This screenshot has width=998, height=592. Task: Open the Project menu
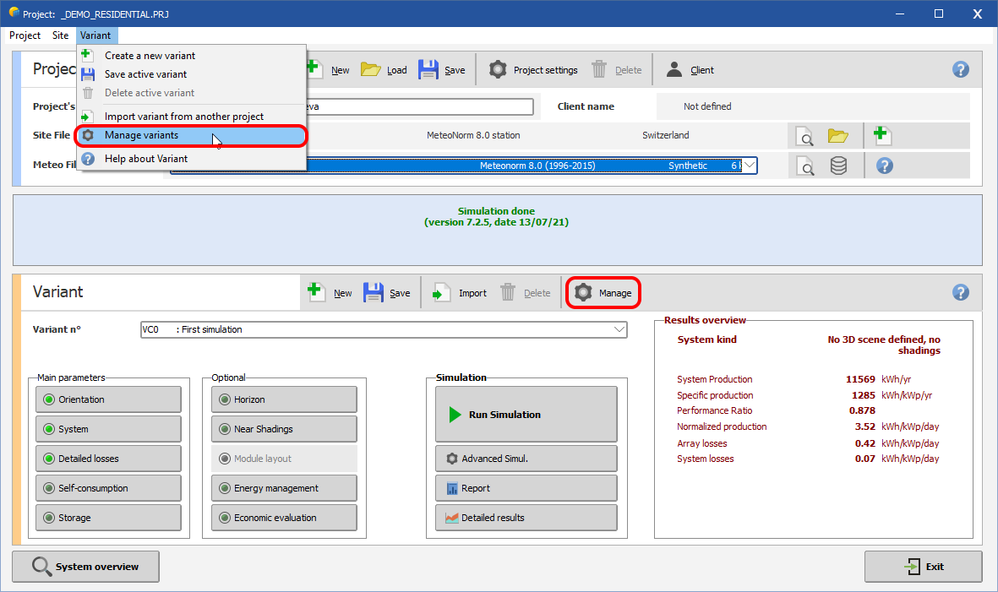coord(25,35)
